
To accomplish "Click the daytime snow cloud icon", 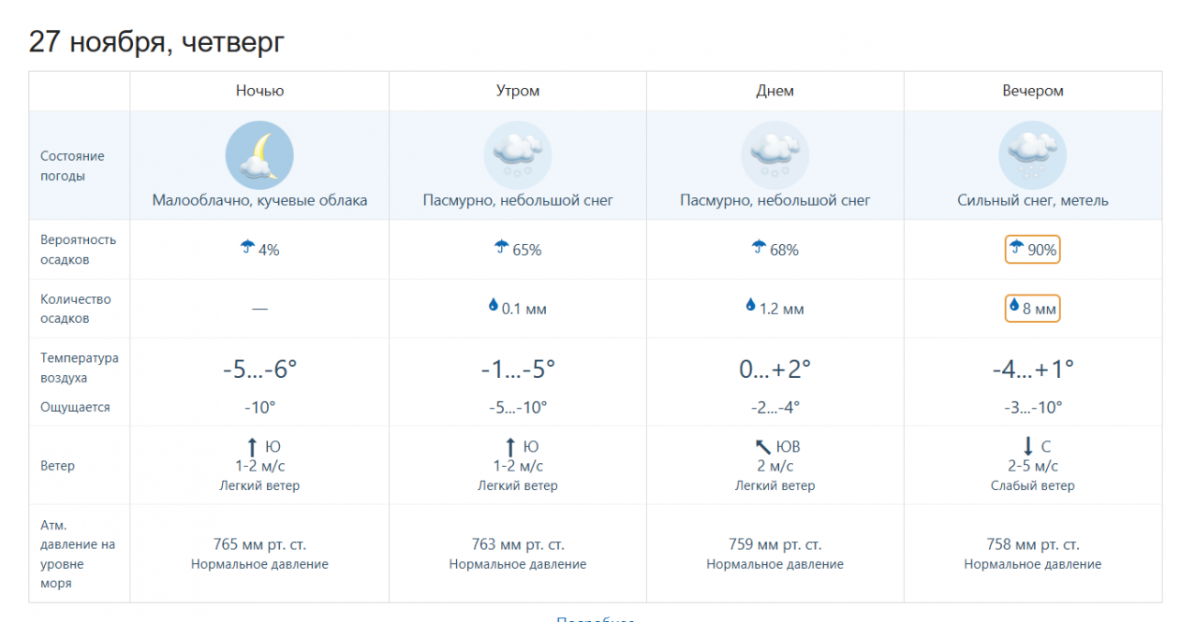I will [774, 155].
